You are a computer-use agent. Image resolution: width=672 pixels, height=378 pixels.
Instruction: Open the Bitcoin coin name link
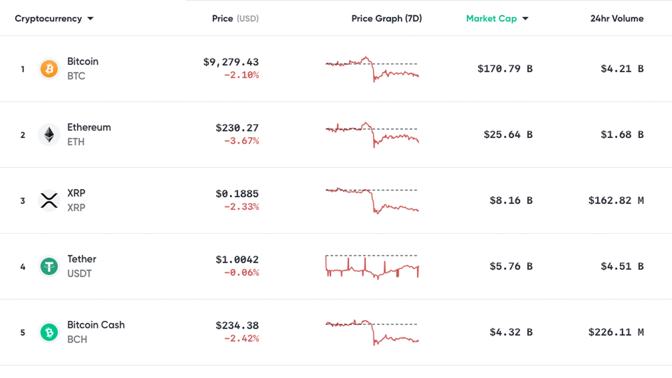pyautogui.click(x=82, y=61)
